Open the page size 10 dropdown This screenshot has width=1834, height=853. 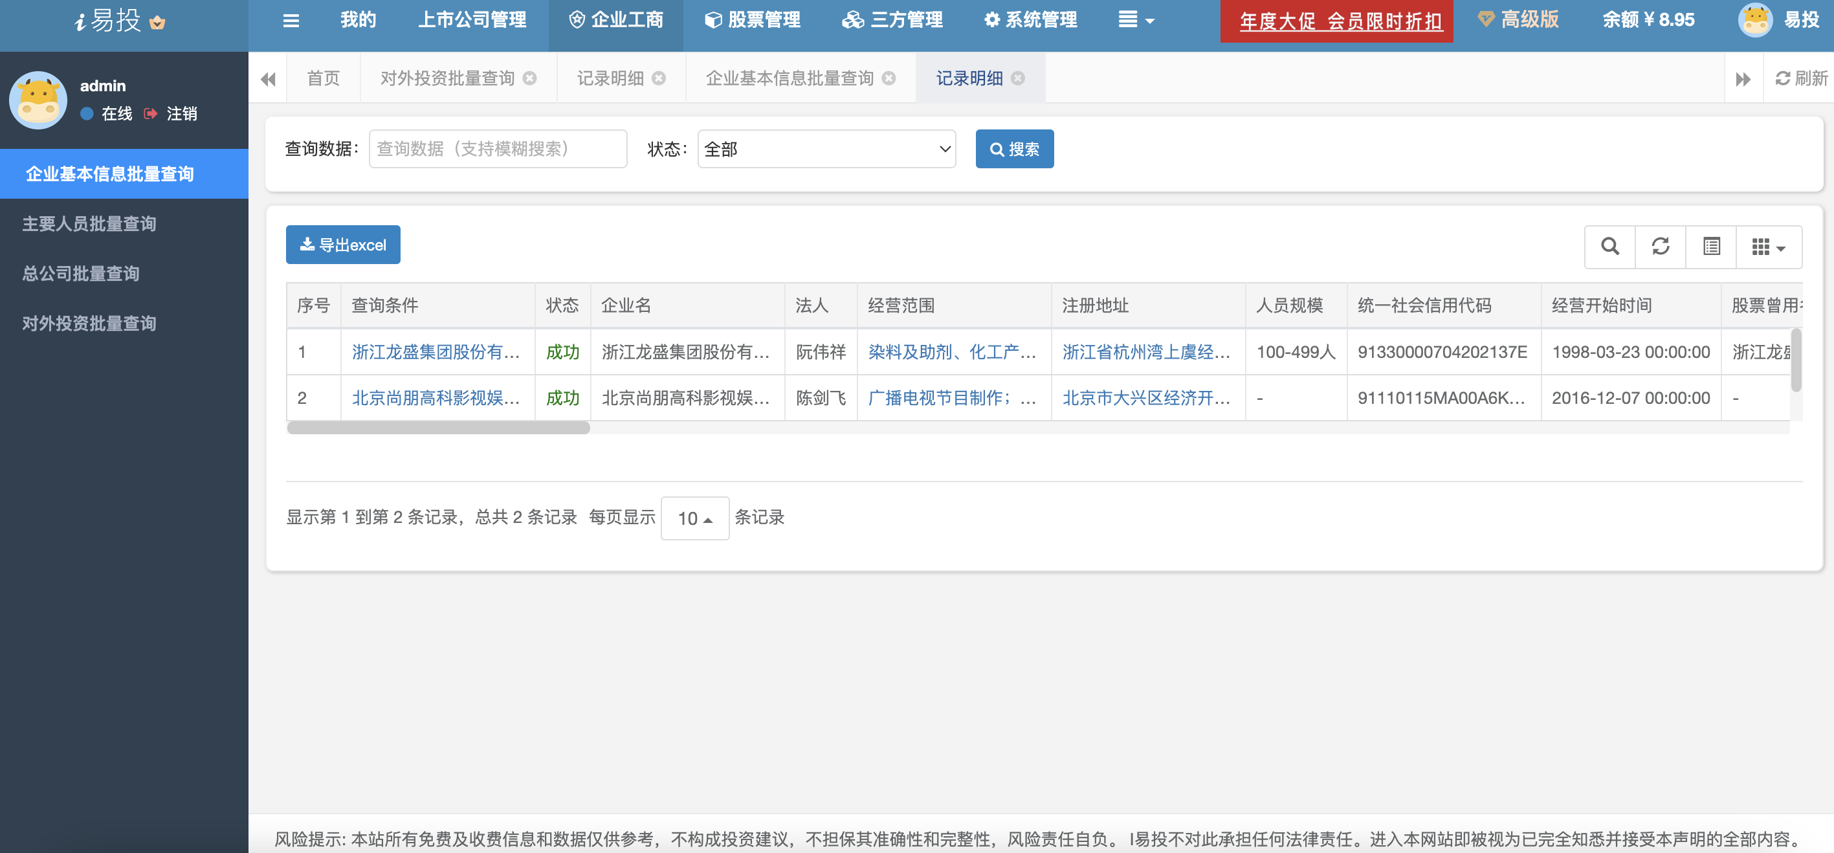(x=694, y=518)
